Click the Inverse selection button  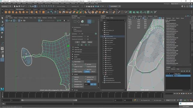[90, 42]
